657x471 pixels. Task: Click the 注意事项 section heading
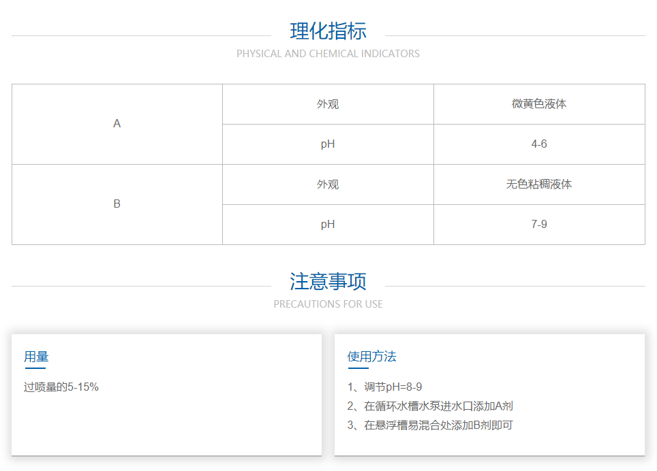click(328, 282)
